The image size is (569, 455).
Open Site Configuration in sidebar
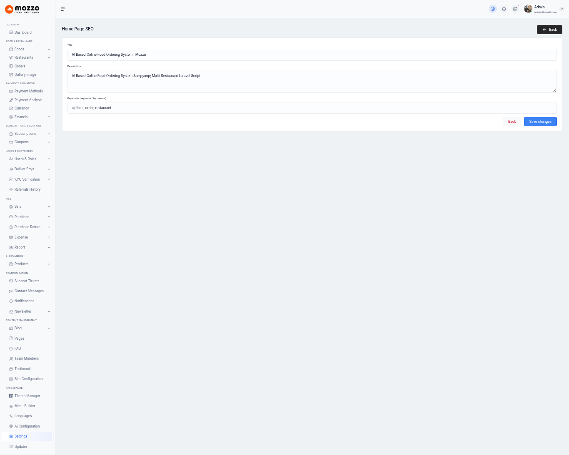(x=28, y=379)
